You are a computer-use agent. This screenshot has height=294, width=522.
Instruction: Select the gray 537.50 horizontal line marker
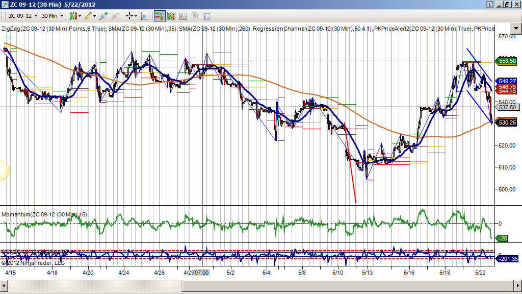(x=507, y=107)
